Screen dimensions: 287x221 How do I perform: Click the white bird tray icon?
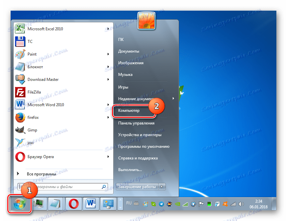[x=217, y=204]
